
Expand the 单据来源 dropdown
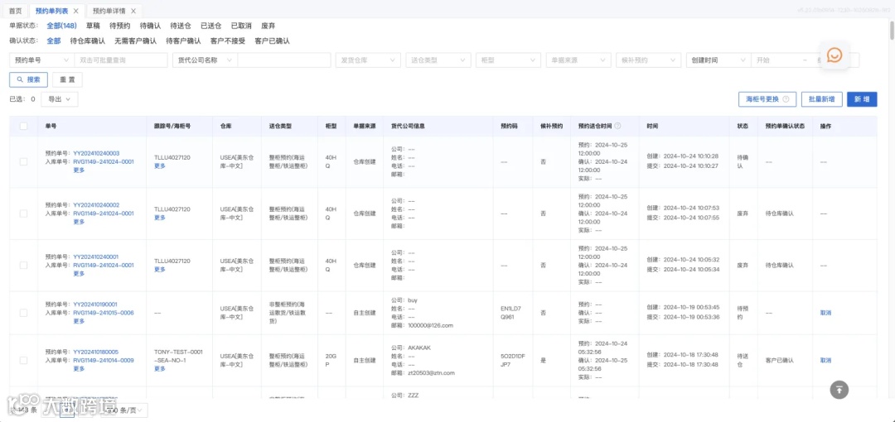tap(578, 60)
